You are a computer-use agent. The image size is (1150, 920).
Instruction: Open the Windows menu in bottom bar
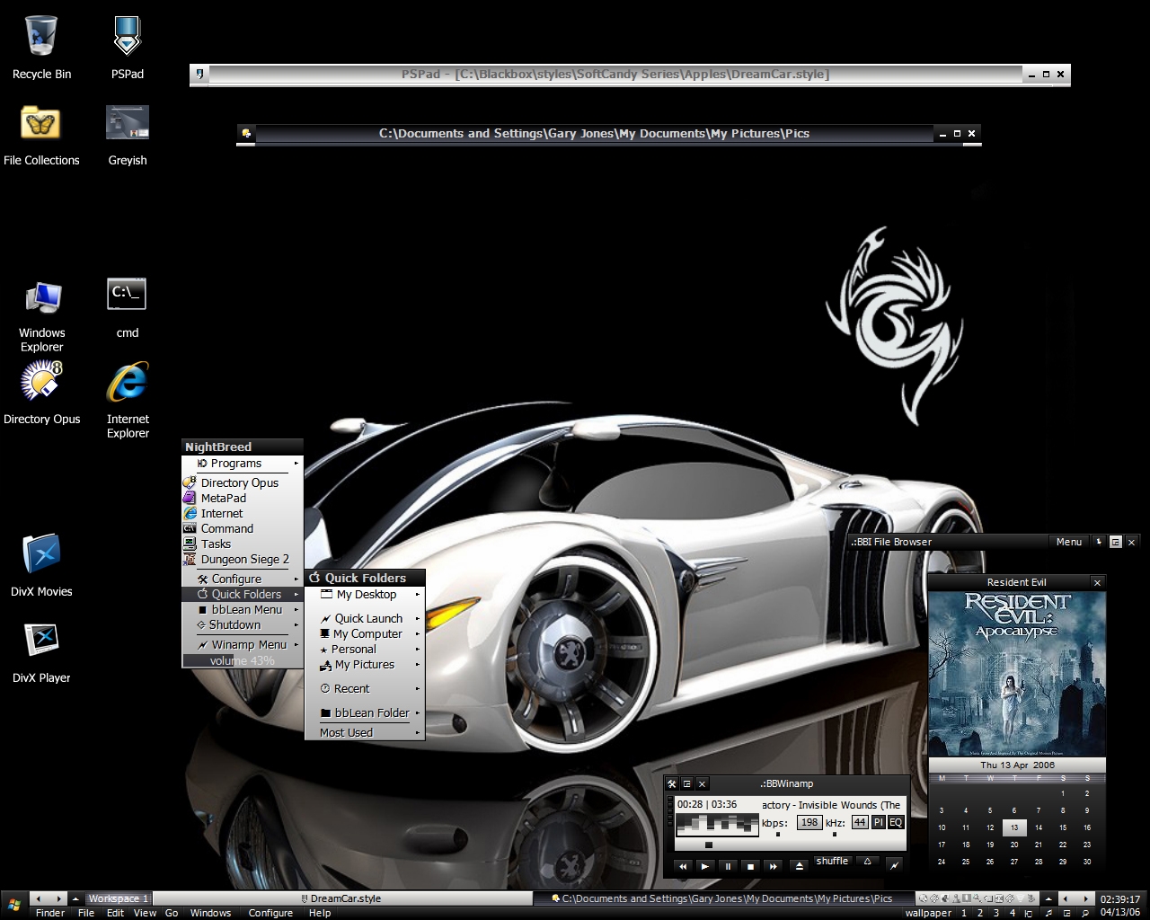point(211,913)
